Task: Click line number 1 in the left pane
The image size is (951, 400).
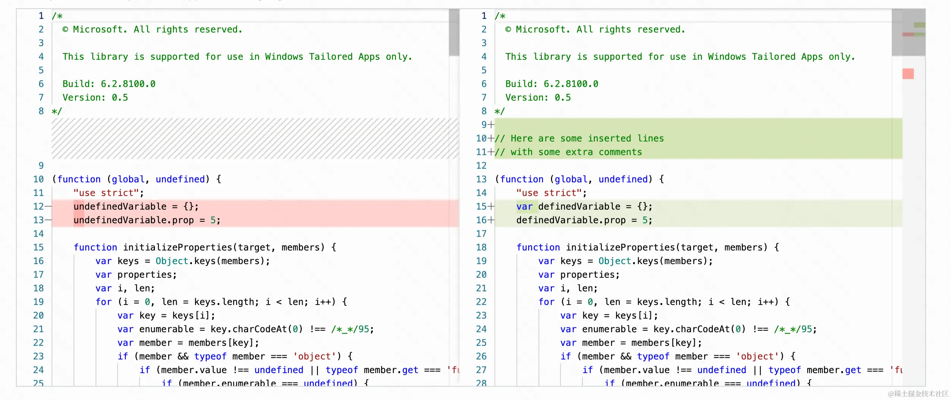Action: tap(41, 16)
